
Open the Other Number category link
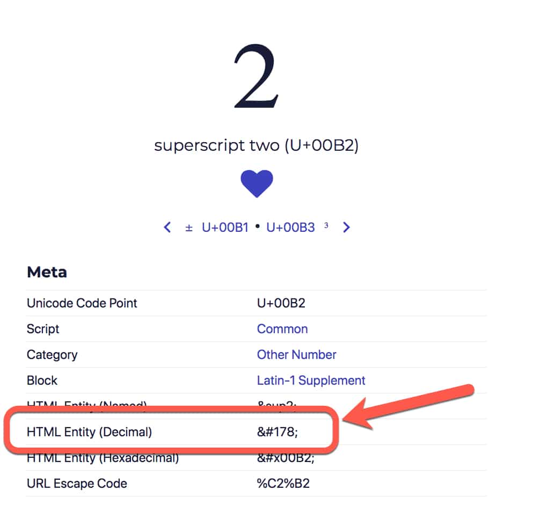[296, 355]
